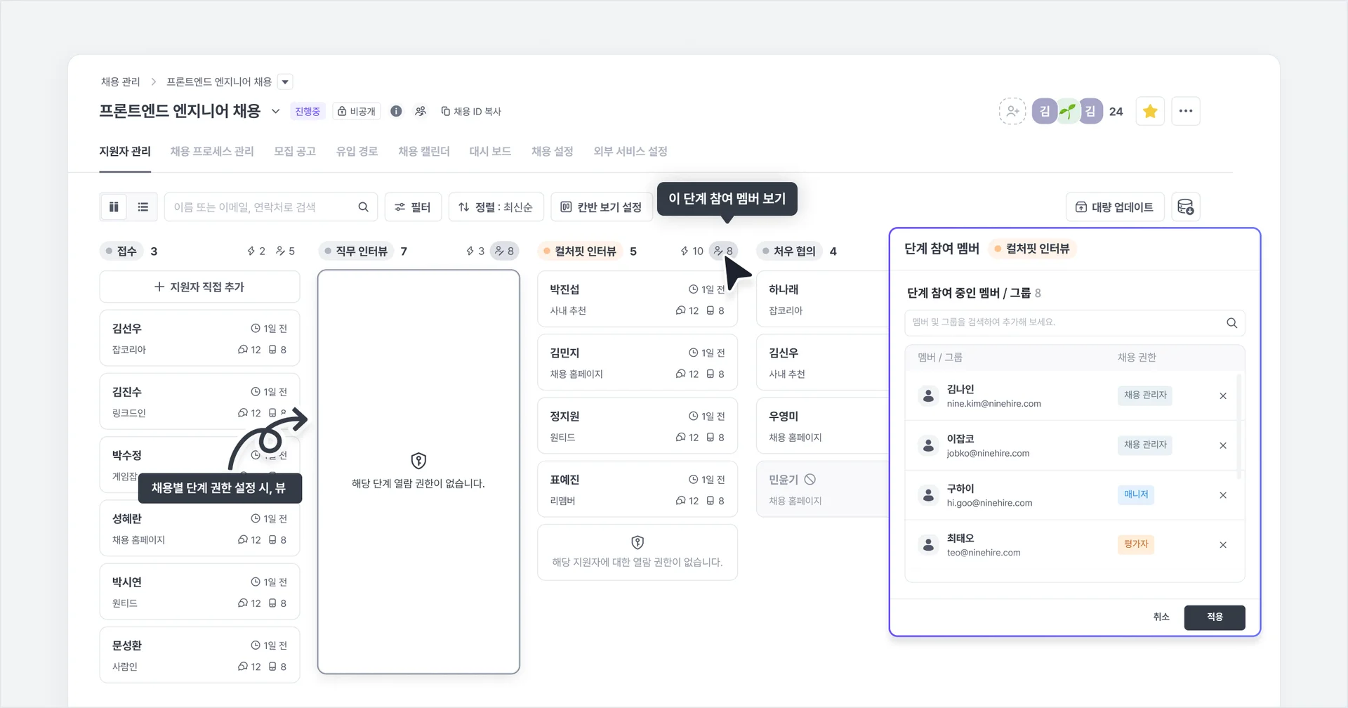Viewport: 1348px width, 708px height.
Task: Click the candidate data export database icon
Action: pyautogui.click(x=1186, y=206)
